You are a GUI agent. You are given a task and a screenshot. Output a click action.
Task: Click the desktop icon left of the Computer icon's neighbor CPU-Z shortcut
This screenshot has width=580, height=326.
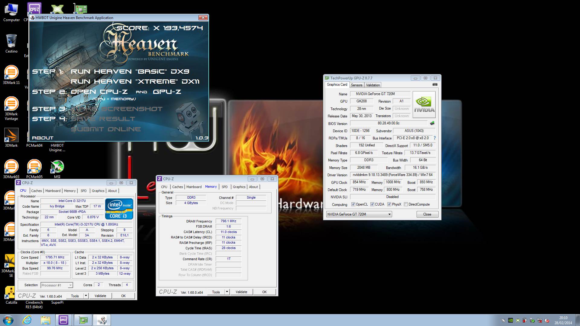tap(11, 13)
